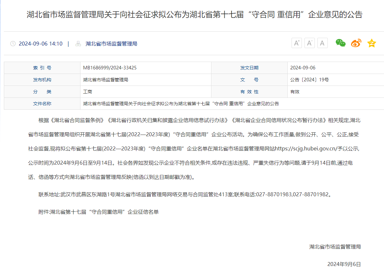This screenshot has width=384, height=275.
Task: Share to QQ Zone star icon
Action: [x=371, y=43]
